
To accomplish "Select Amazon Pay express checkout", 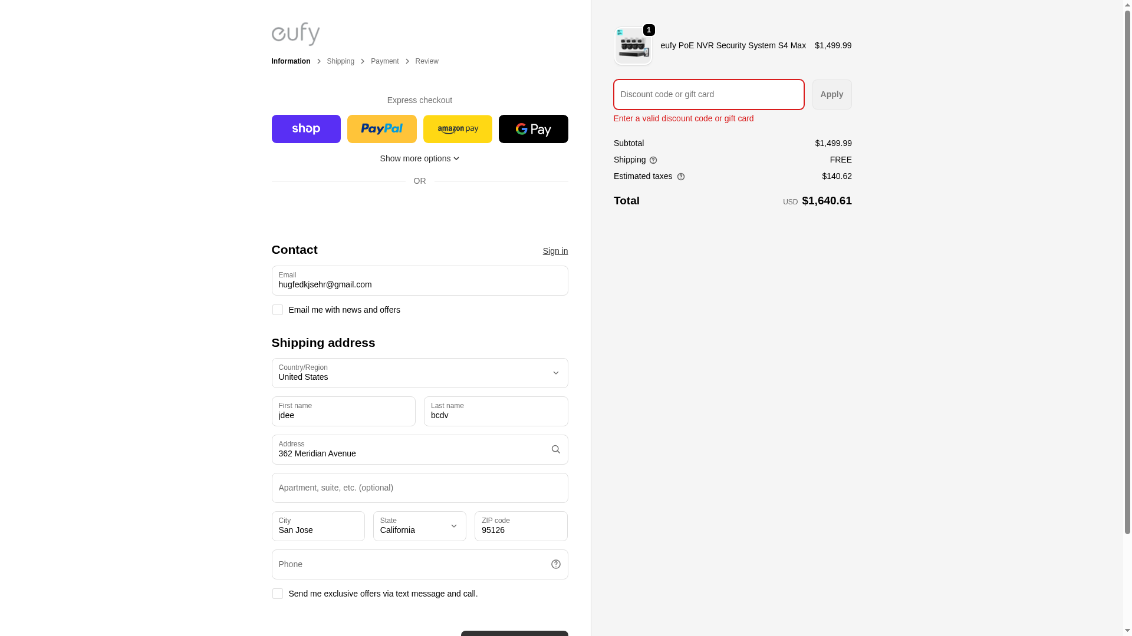I will (458, 129).
